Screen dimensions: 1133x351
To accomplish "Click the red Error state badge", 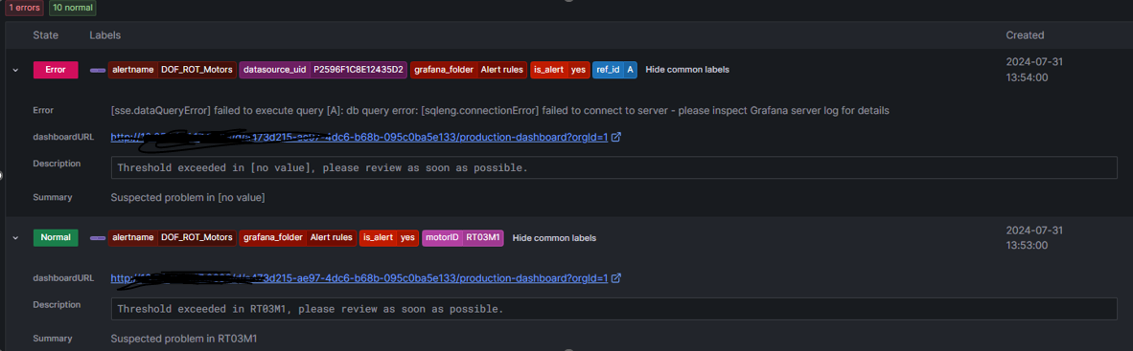I will pos(55,70).
